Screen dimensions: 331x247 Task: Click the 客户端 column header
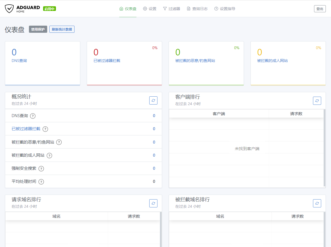pyautogui.click(x=219, y=114)
